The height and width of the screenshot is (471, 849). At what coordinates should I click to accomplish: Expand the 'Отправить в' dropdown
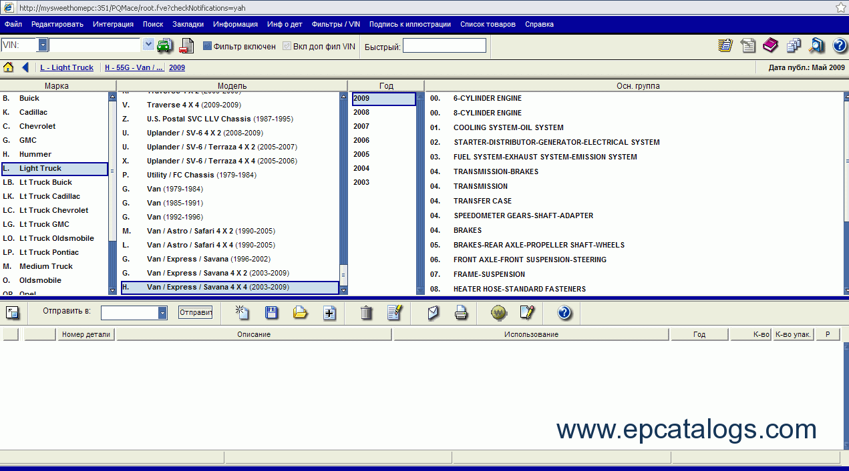[x=162, y=313]
